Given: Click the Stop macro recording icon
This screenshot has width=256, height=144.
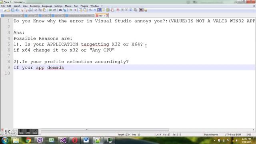Looking at the screenshot, I should pos(122,10).
